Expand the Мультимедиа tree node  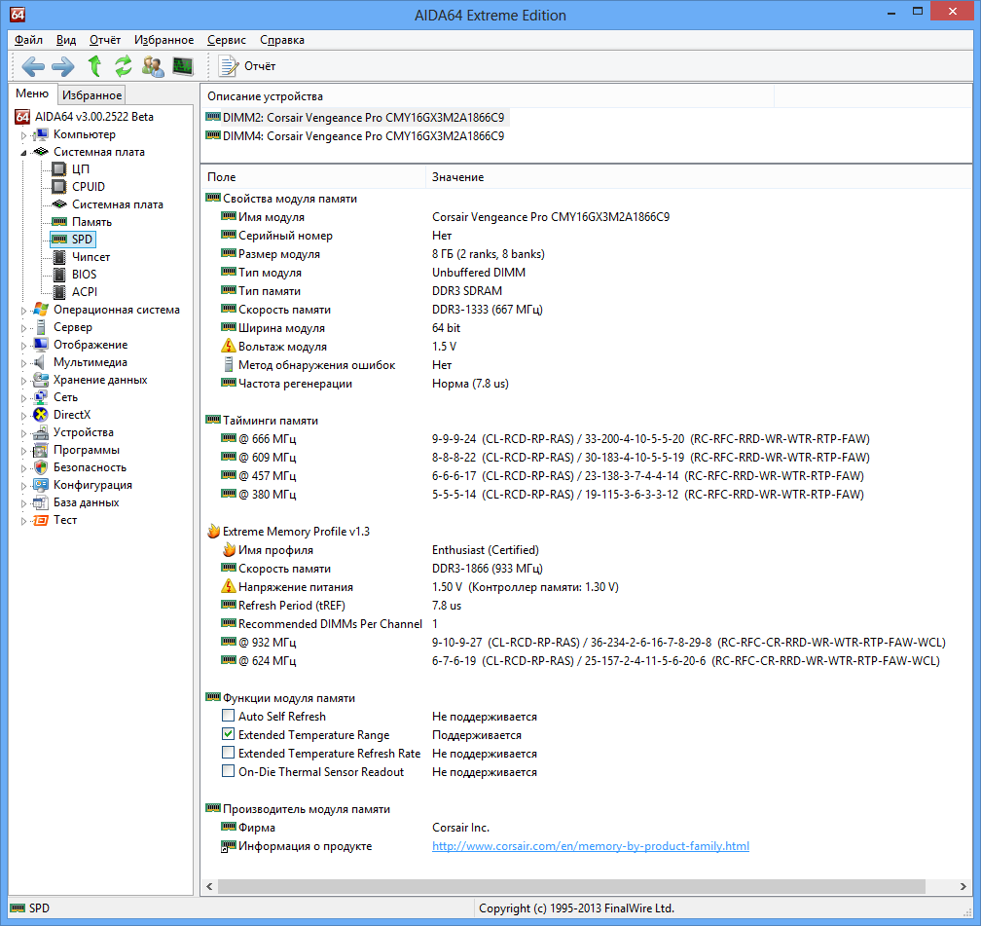pyautogui.click(x=23, y=363)
